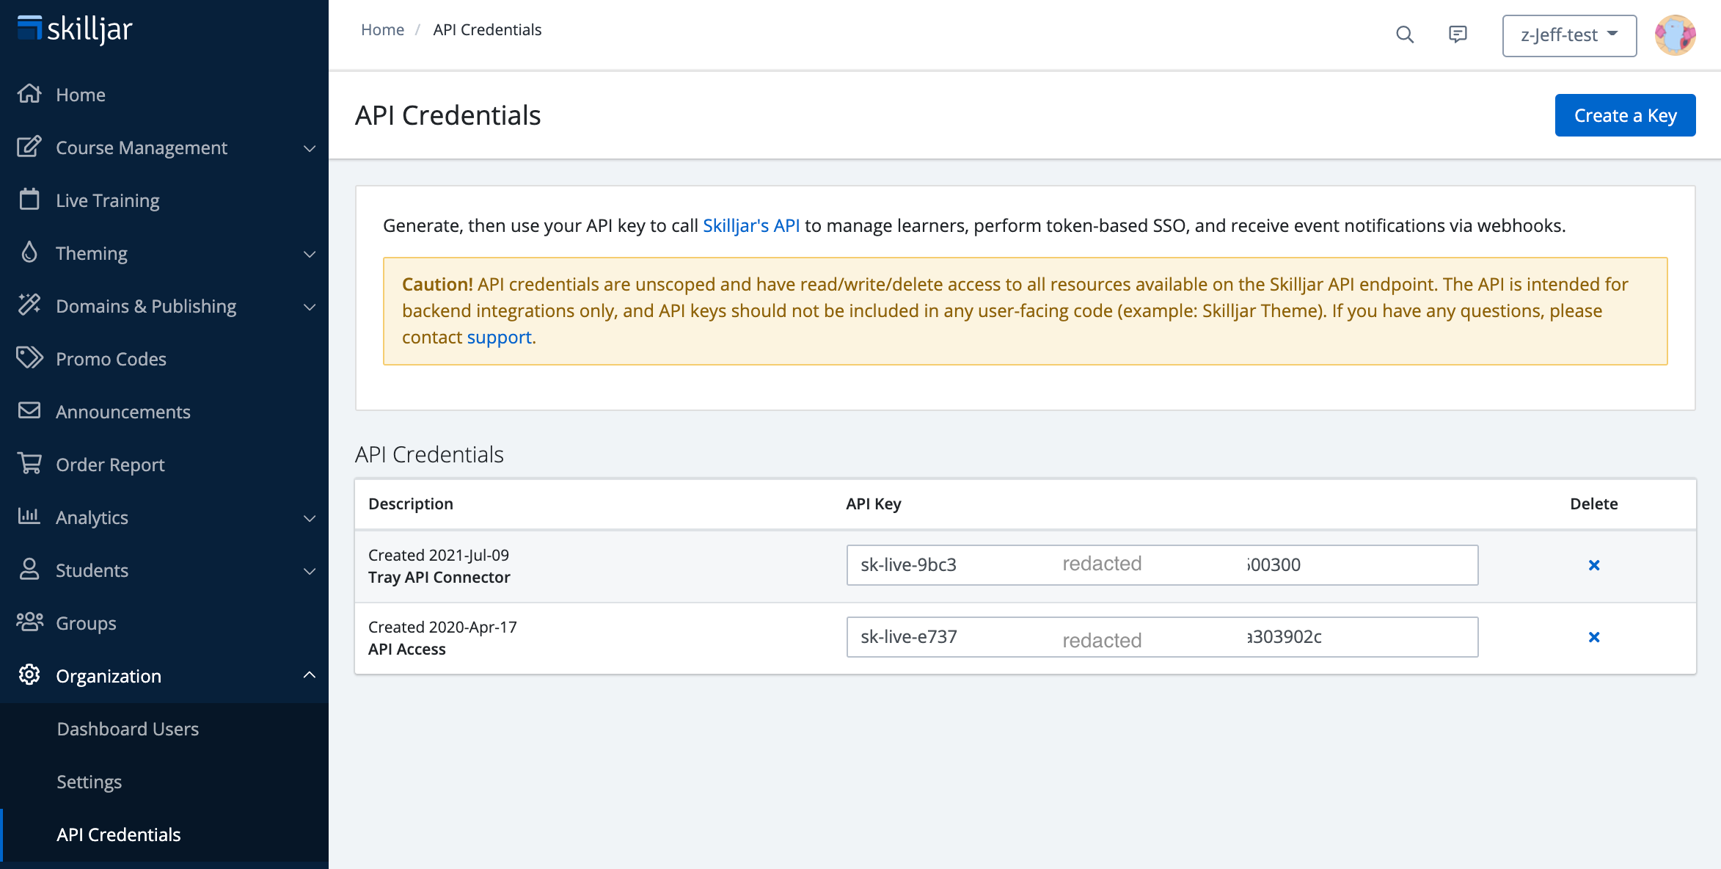Navigate to Live Training section
The height and width of the screenshot is (869, 1721).
click(x=107, y=200)
